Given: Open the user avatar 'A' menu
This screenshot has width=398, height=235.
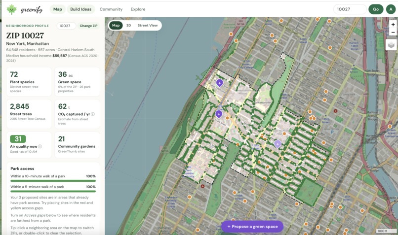Looking at the screenshot, I should (391, 9).
